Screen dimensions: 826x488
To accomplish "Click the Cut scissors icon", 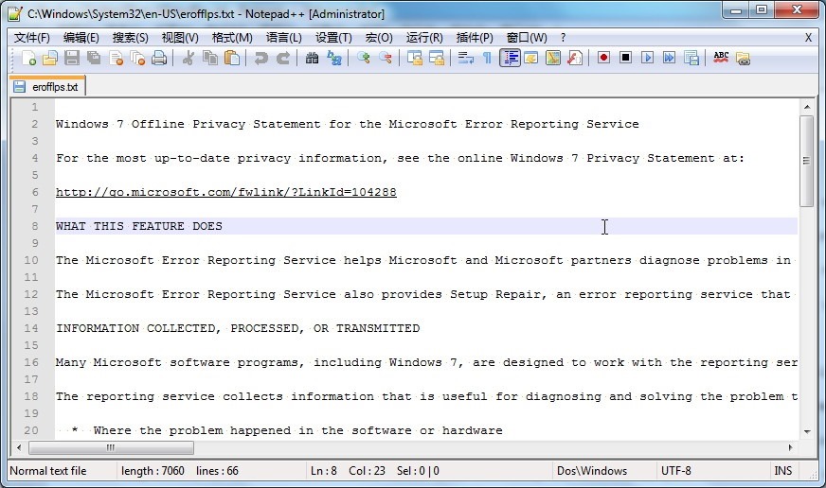I will click(x=189, y=58).
